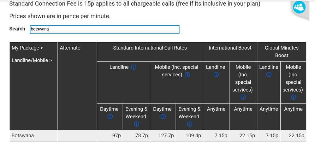Screen dimensions: 315x143
Task: Click the community chat icon at top right
Action: (299, 8)
